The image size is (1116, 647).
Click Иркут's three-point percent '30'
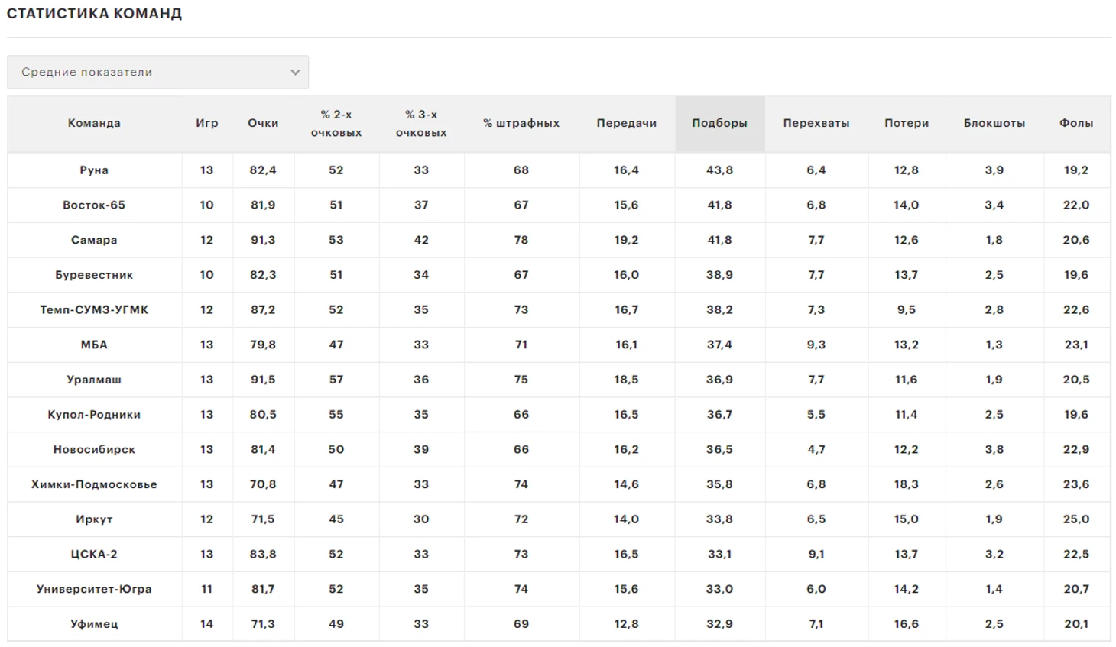pyautogui.click(x=421, y=519)
